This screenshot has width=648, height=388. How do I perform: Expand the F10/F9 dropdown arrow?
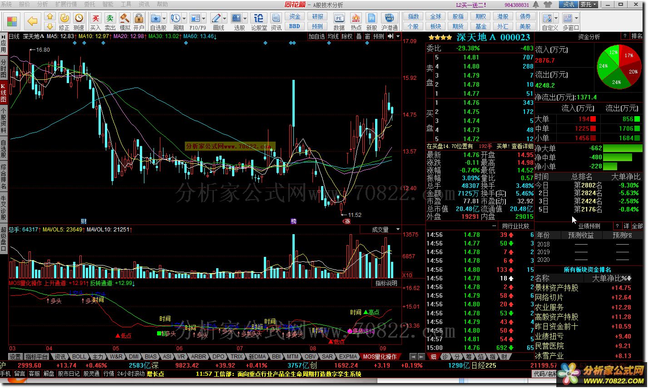click(x=204, y=19)
